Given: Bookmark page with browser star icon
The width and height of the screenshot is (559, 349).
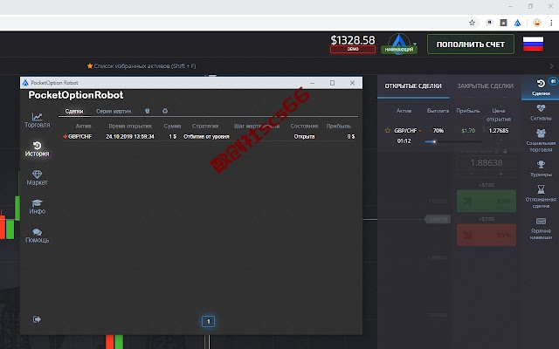Looking at the screenshot, I should coord(472,23).
